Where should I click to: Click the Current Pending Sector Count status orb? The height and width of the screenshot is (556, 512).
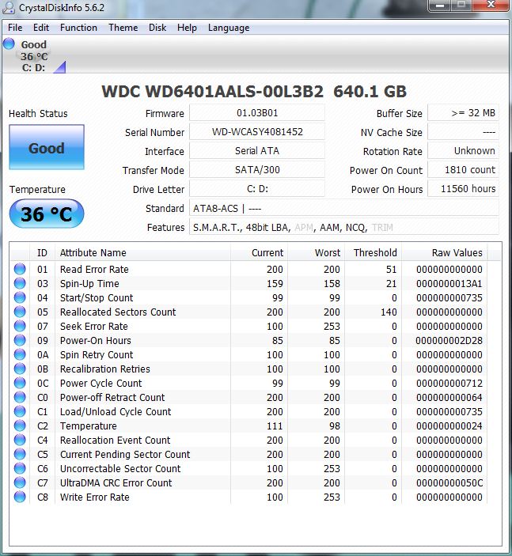(20, 454)
